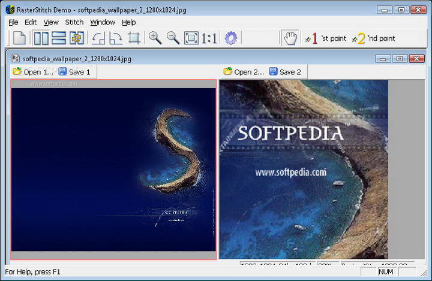Select the right image pane with SOFTPEDIA text

pos(304,170)
